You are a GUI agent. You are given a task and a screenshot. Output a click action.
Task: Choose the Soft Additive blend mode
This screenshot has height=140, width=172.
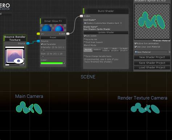click(x=106, y=50)
